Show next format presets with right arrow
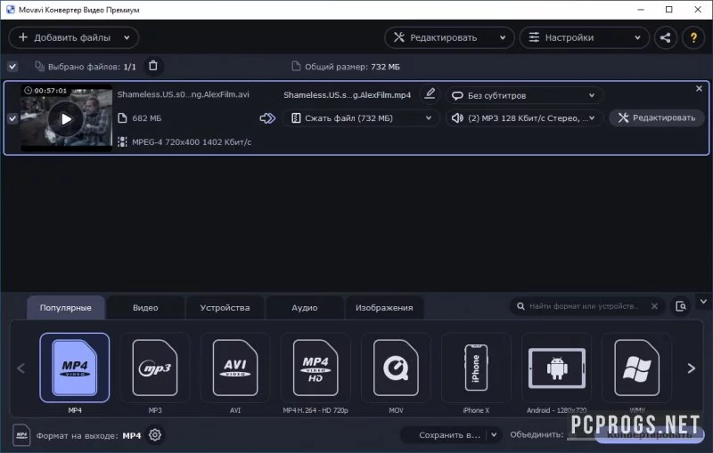Image resolution: width=713 pixels, height=453 pixels. 692,368
